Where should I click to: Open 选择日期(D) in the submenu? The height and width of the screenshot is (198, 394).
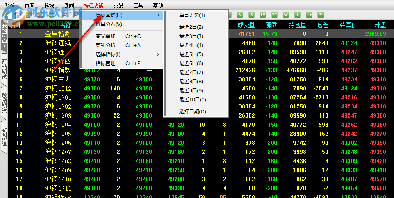(196, 111)
